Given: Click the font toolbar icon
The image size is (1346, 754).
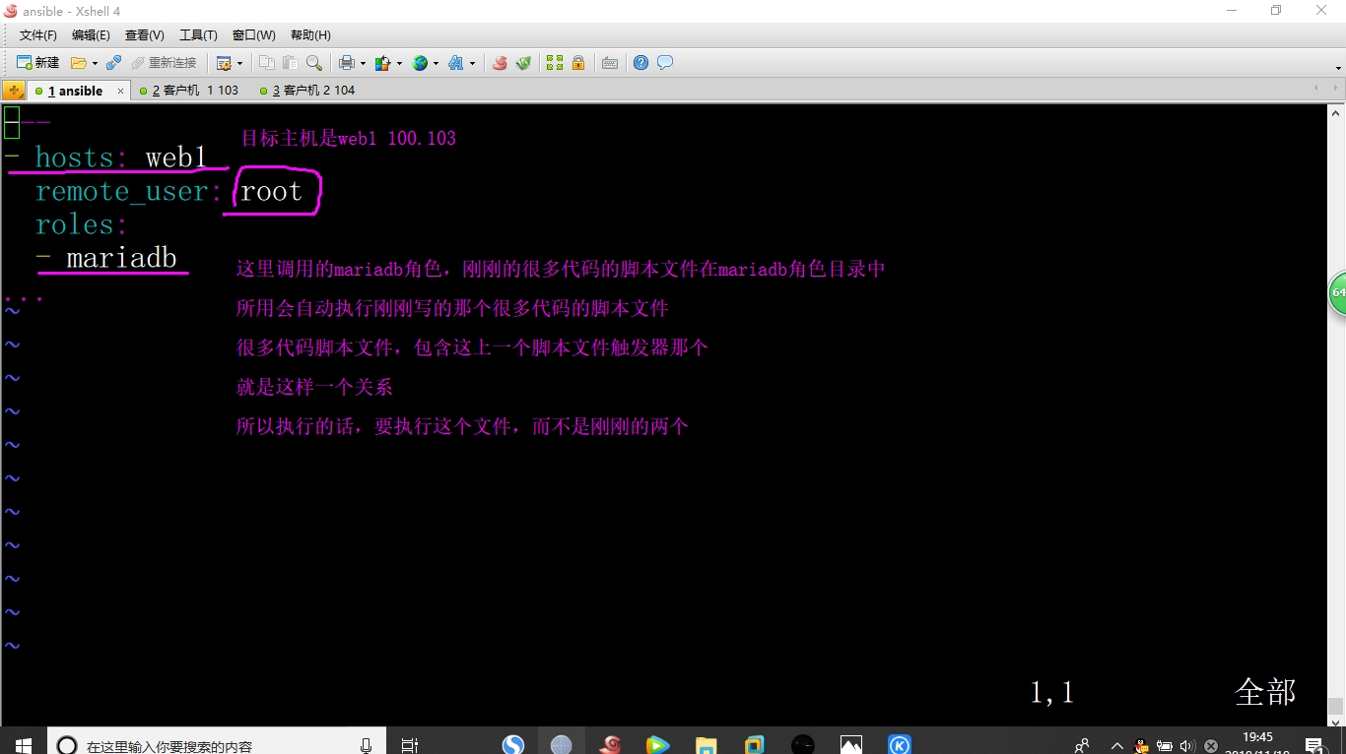Looking at the screenshot, I should tap(455, 63).
